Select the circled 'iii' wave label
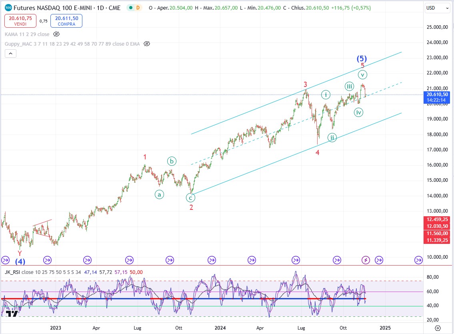This screenshot has width=454, height=334. coord(350,86)
